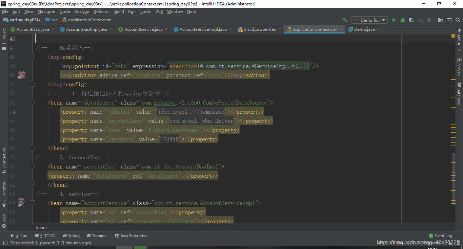Run with coverage shield icon
Image resolution: width=463 pixels, height=249 pixels.
click(x=411, y=20)
